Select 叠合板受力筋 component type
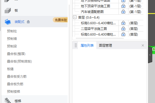The width and height of the screenshot is (155, 103). [x=17, y=77]
